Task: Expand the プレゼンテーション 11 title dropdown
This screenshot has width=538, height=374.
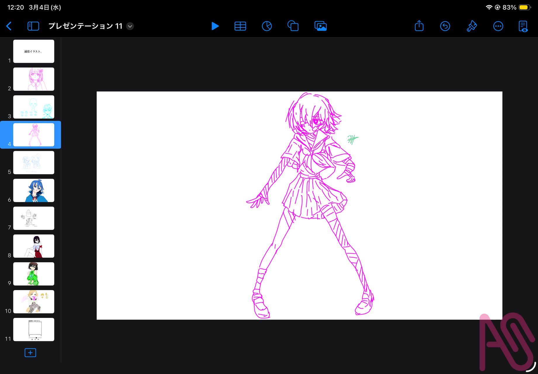Action: pyautogui.click(x=130, y=26)
